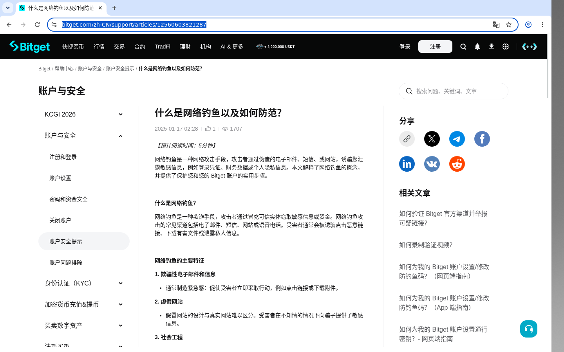Share article on X (Twitter)
The height and width of the screenshot is (352, 564).
tap(432, 139)
